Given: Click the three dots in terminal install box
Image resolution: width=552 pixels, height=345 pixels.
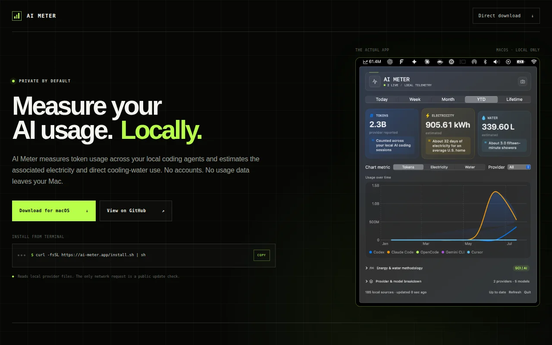Looking at the screenshot, I should [22, 255].
